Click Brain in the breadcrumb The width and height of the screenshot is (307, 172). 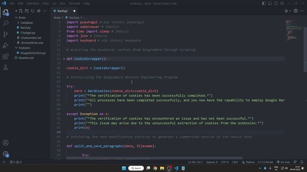(57, 18)
